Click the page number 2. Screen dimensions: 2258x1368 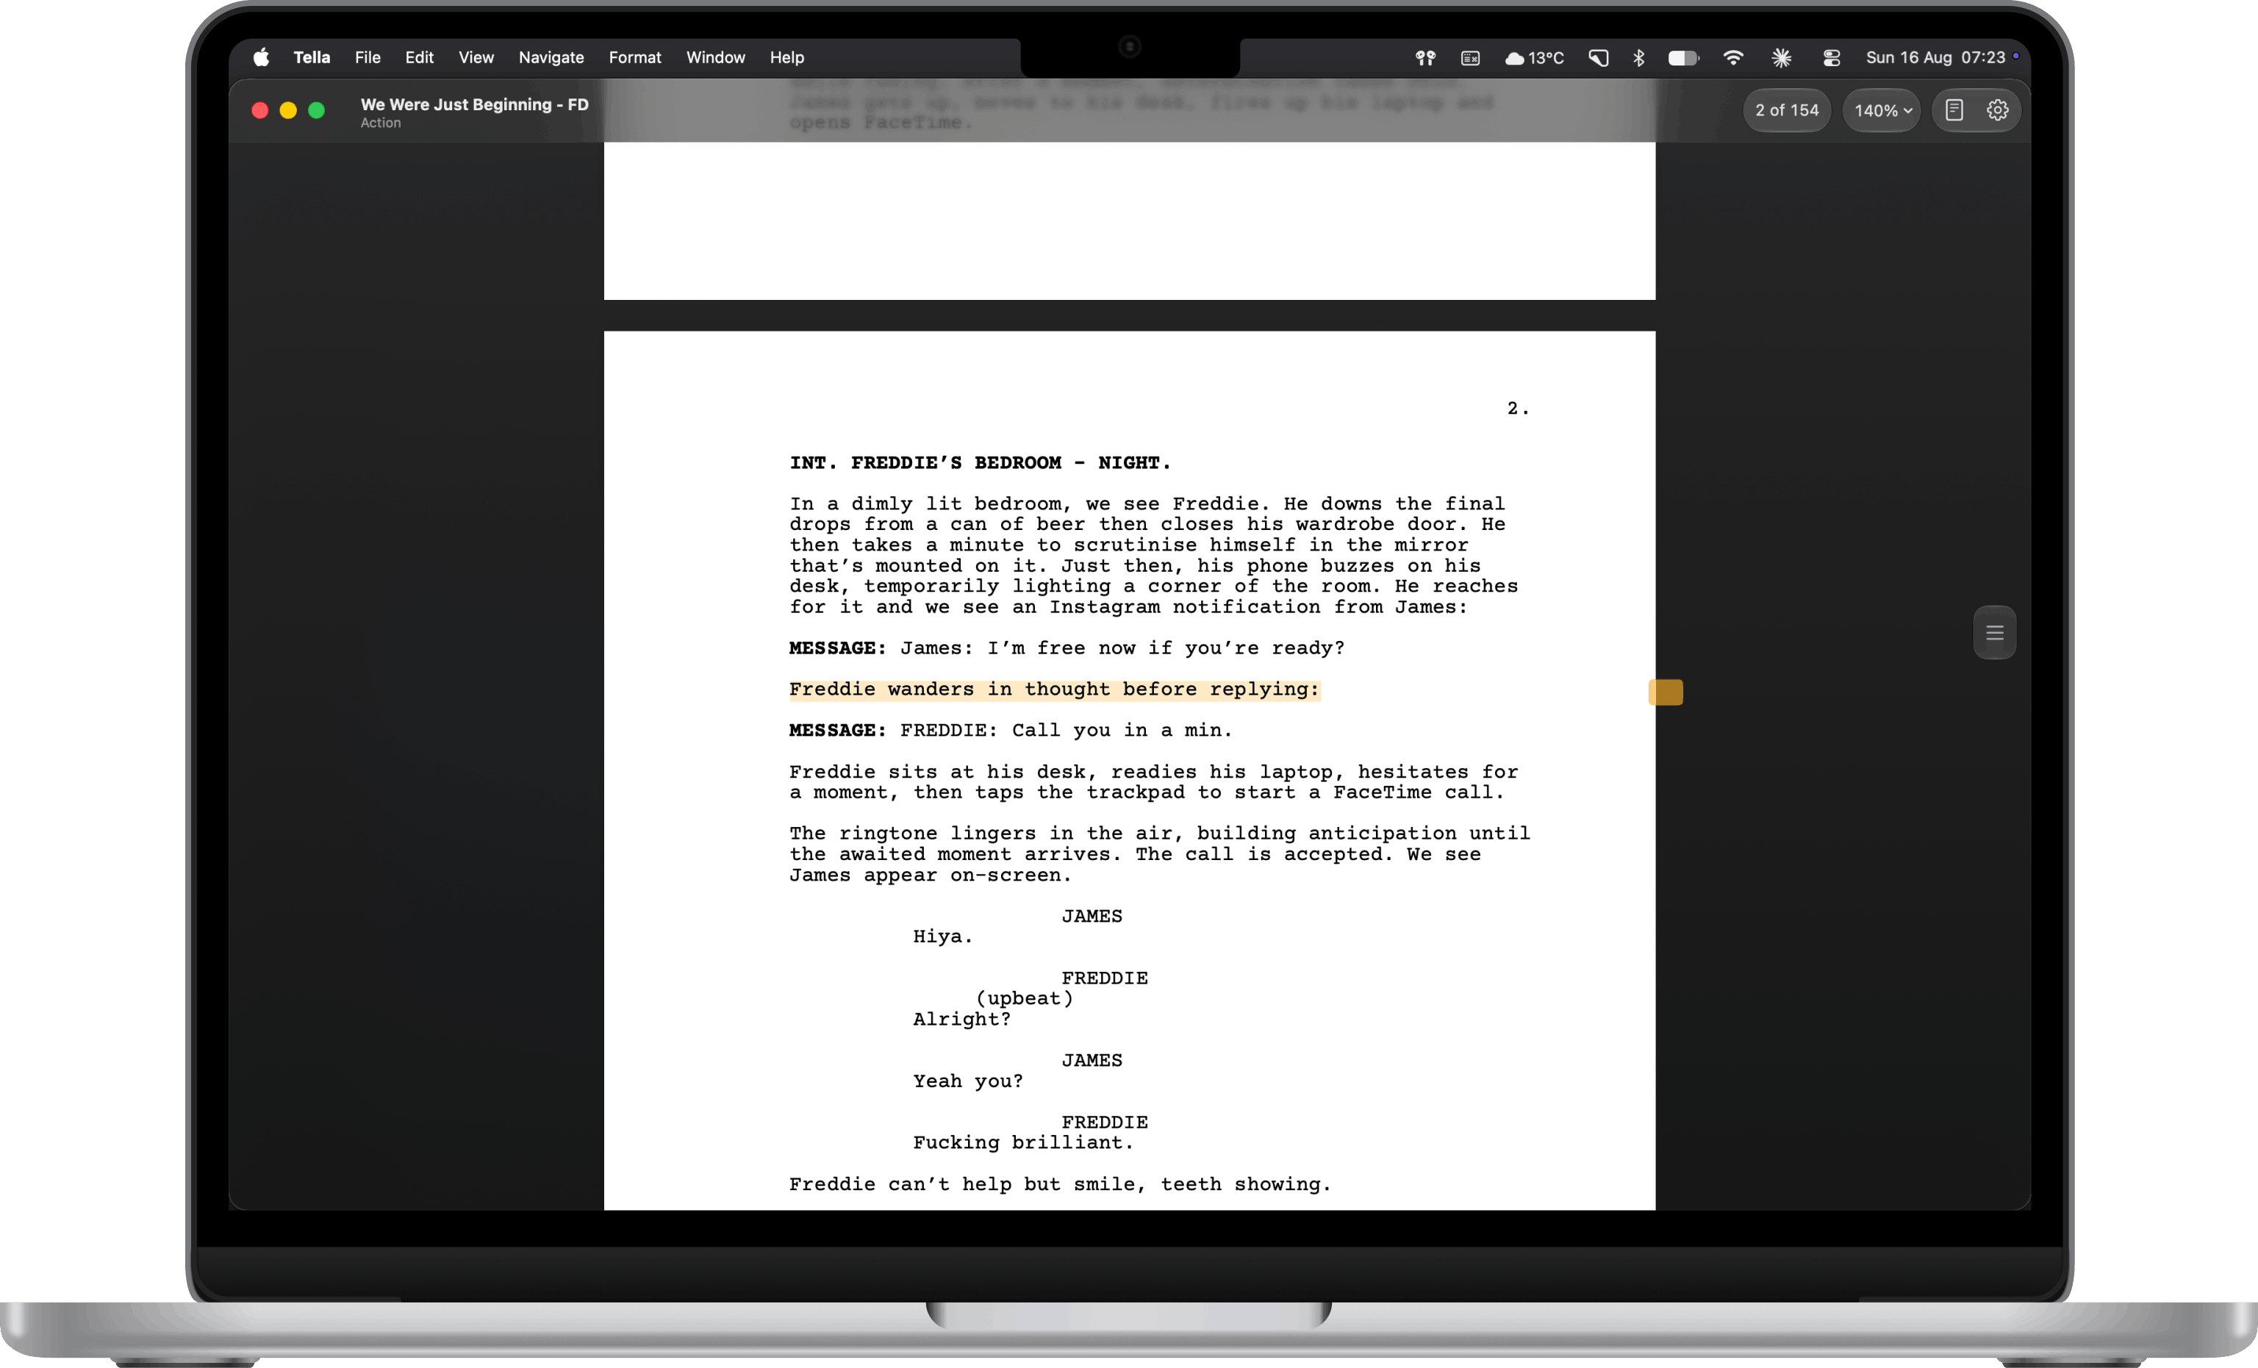point(1518,408)
